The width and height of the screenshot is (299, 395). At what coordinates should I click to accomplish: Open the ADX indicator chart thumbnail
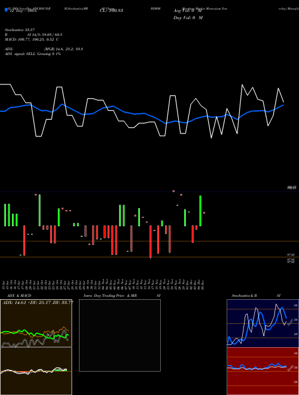(x=36, y=323)
